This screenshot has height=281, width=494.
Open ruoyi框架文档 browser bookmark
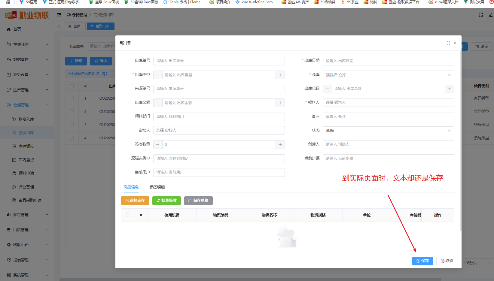tap(444, 2)
